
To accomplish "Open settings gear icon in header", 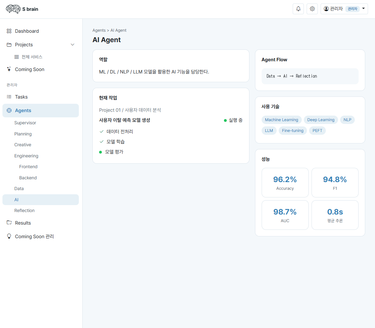I will [312, 9].
